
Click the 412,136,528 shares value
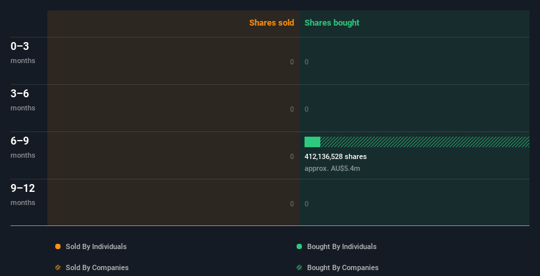point(335,156)
